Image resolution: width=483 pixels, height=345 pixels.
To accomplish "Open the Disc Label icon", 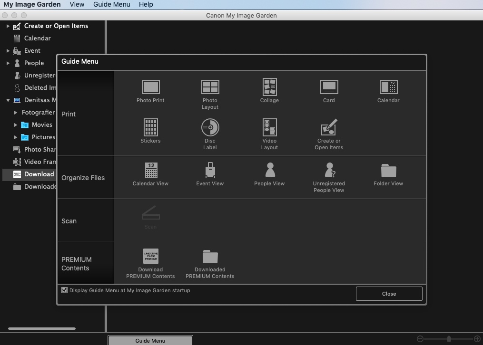I will pyautogui.click(x=210, y=128).
